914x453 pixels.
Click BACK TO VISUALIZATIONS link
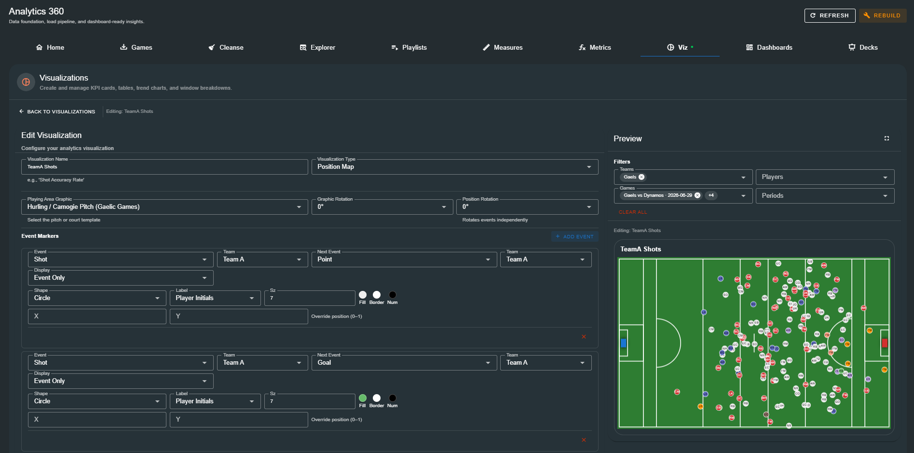[57, 111]
